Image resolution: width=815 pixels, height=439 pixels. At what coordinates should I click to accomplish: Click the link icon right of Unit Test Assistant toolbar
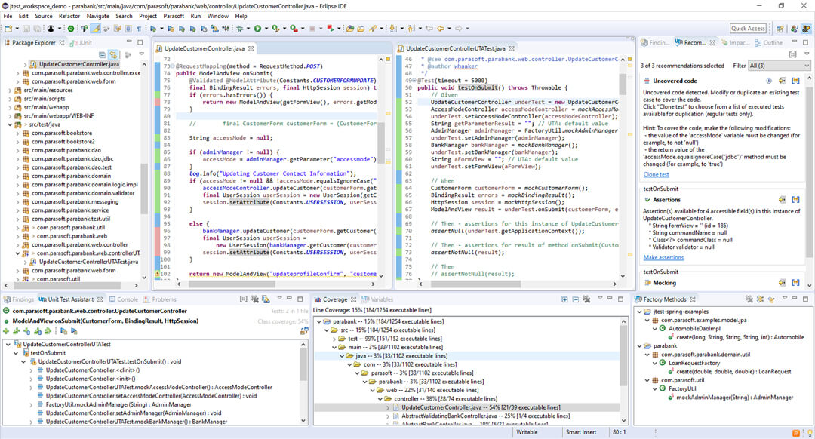click(305, 331)
